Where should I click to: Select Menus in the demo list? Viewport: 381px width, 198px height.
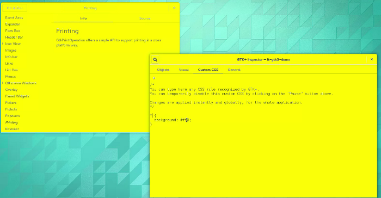(10, 77)
